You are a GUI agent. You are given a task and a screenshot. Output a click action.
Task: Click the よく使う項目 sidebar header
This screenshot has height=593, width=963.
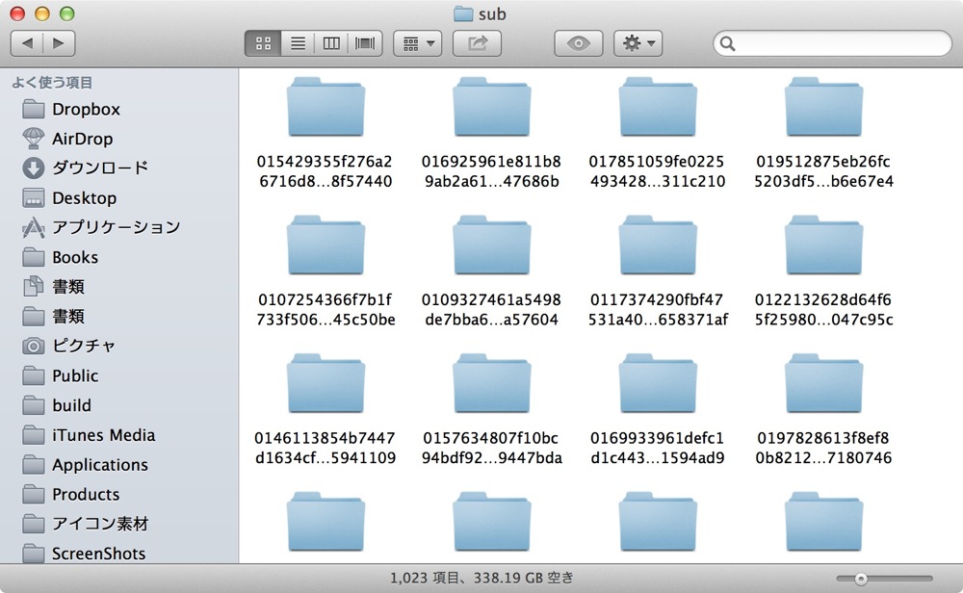(x=52, y=82)
